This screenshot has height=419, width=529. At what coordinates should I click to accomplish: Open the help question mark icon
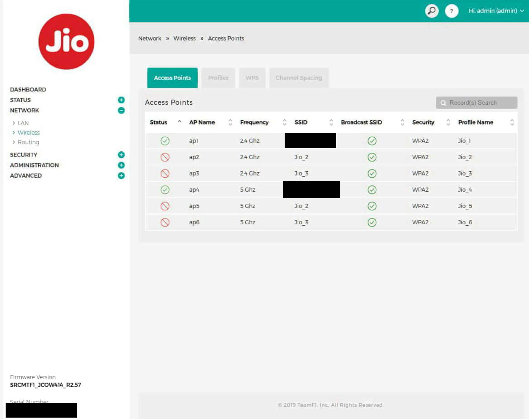click(452, 11)
